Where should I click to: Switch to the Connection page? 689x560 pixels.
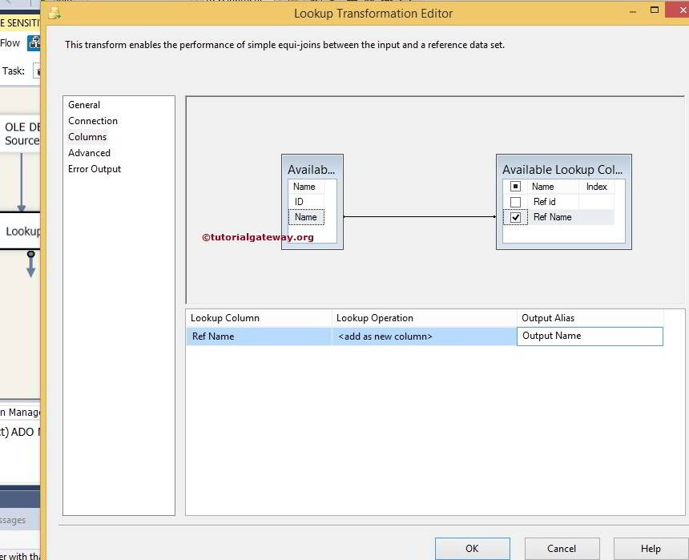(93, 120)
